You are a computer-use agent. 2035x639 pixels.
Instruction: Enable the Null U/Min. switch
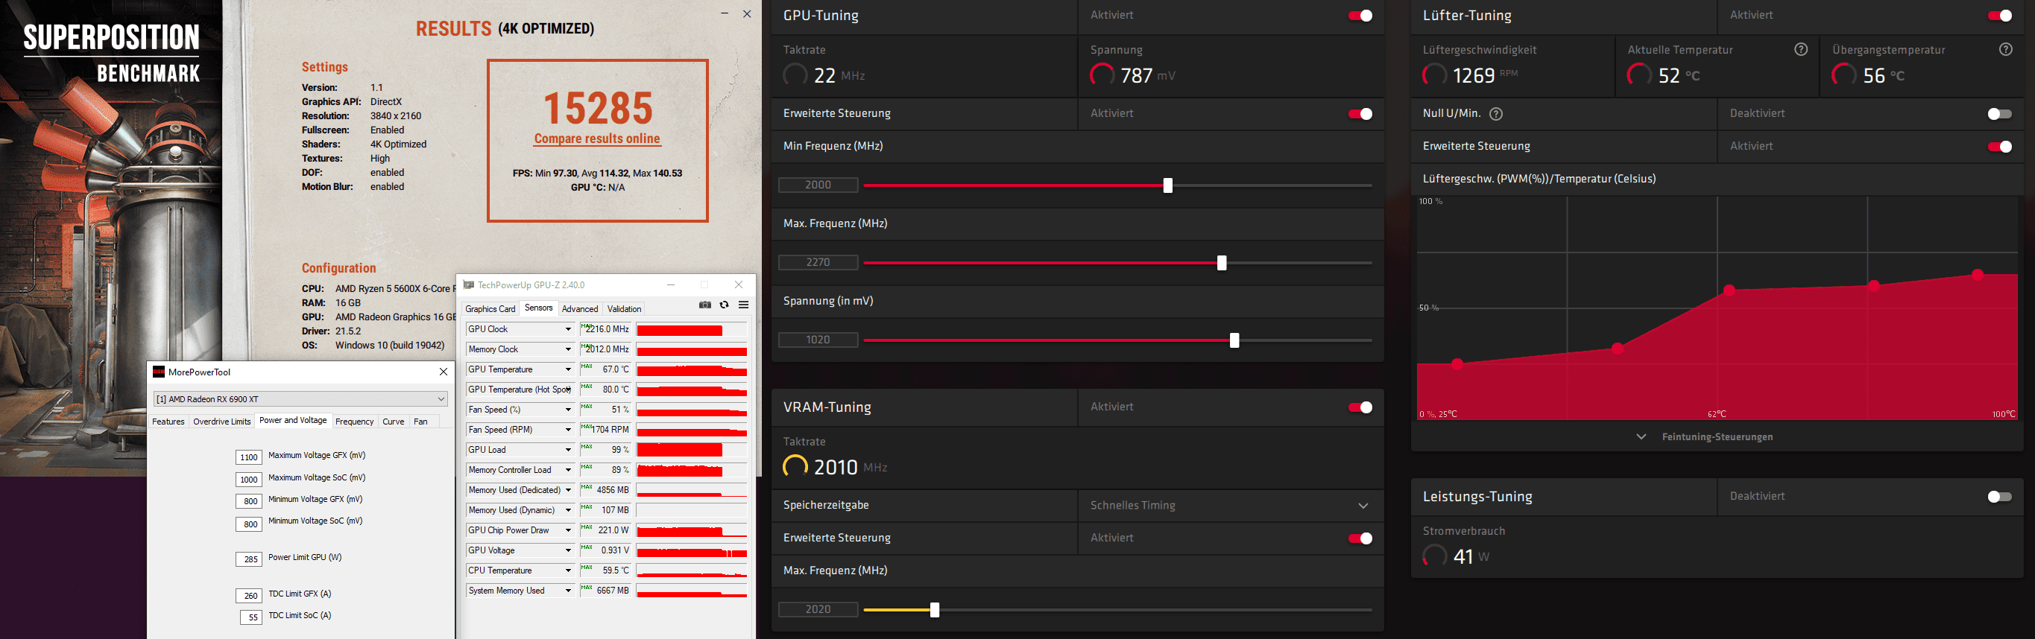tap(1999, 114)
